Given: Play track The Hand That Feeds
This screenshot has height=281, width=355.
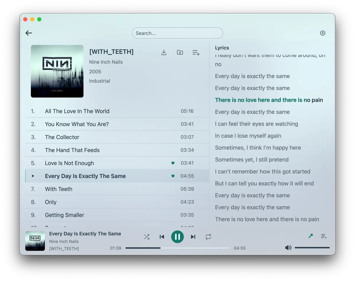Looking at the screenshot, I should (117, 150).
